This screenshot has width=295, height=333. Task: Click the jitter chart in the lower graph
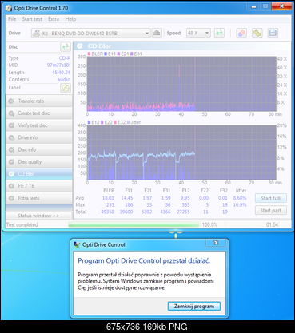pos(181,153)
